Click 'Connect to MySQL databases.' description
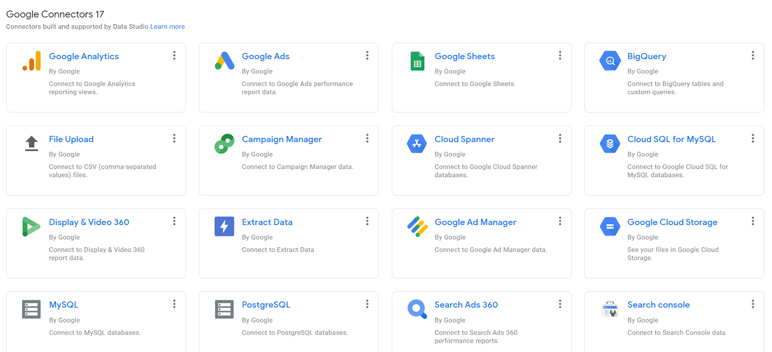Viewport: 772px width, 352px height. pyautogui.click(x=95, y=333)
